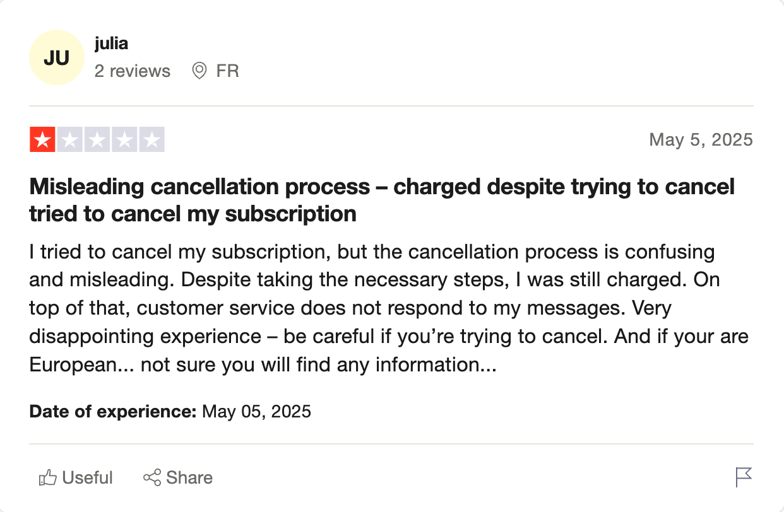Click the "2 reviews" count

pyautogui.click(x=133, y=71)
